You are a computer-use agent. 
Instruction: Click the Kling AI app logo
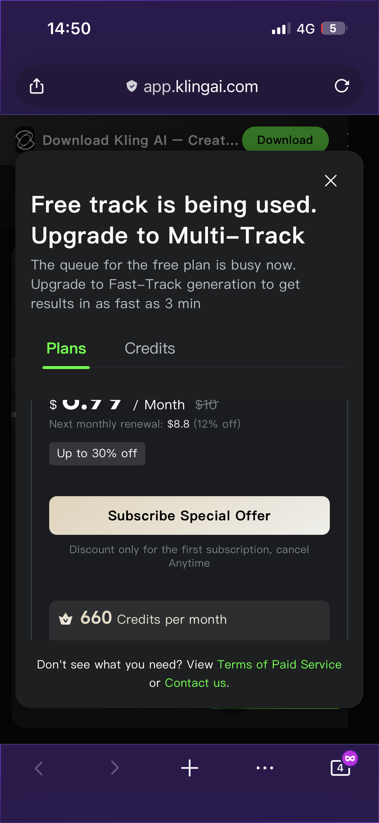(x=25, y=140)
